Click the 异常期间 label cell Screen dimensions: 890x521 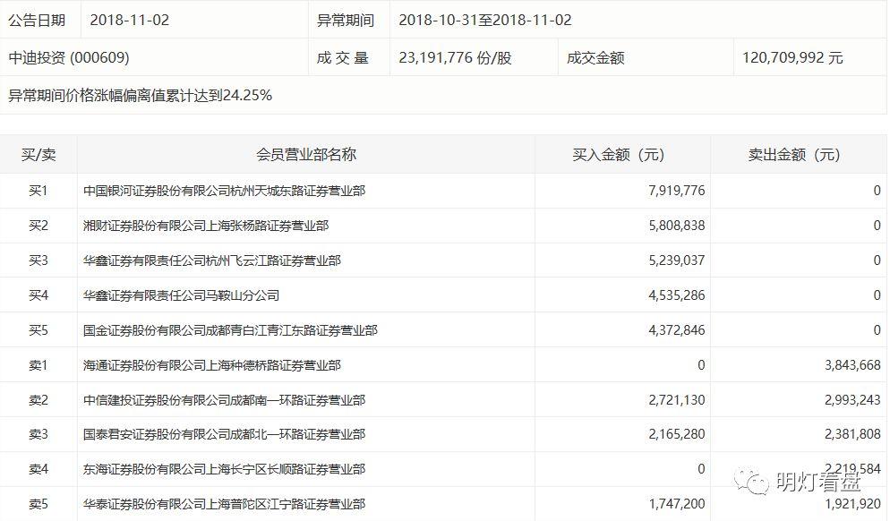345,21
